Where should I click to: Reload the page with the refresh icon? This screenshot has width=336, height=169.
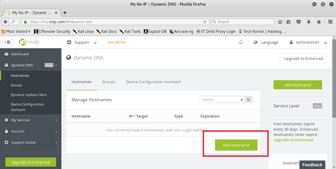(205, 22)
